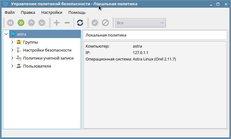Click the computer name value "astra"
The width and height of the screenshot is (231, 139).
pyautogui.click(x=137, y=46)
